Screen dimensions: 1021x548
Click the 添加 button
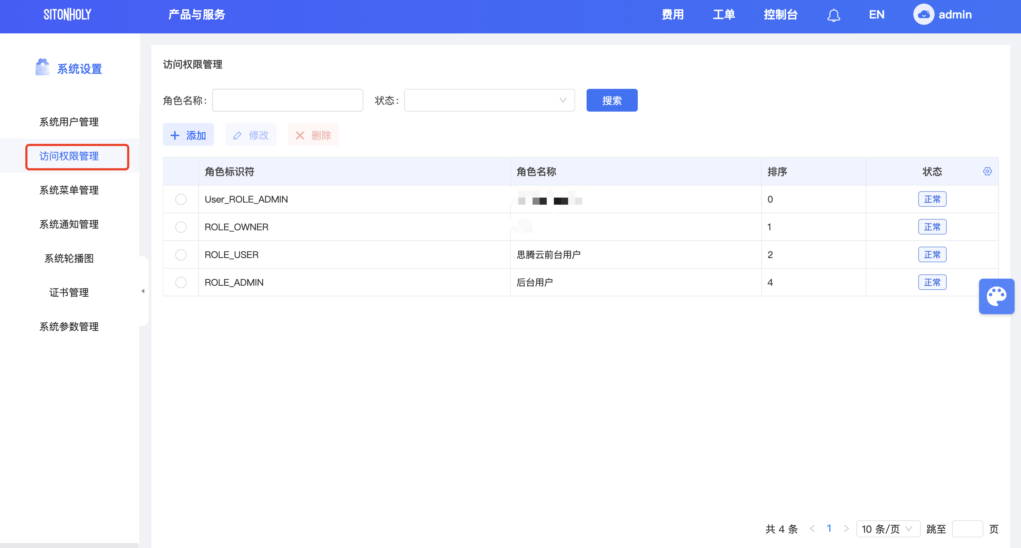[x=188, y=135]
